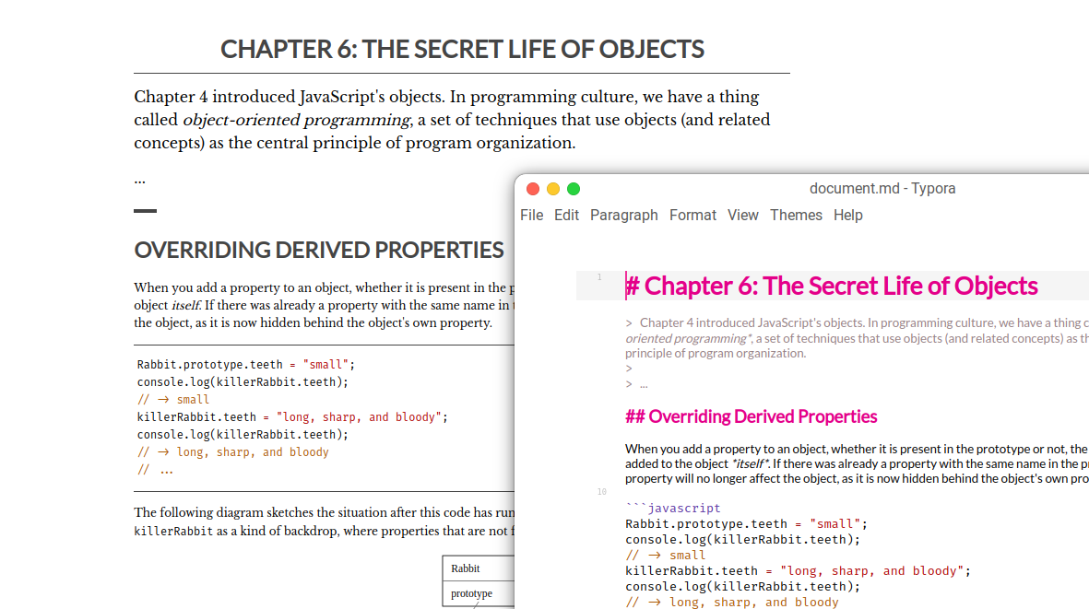Click the green maximize window button
This screenshot has height=609, width=1089.
[573, 189]
